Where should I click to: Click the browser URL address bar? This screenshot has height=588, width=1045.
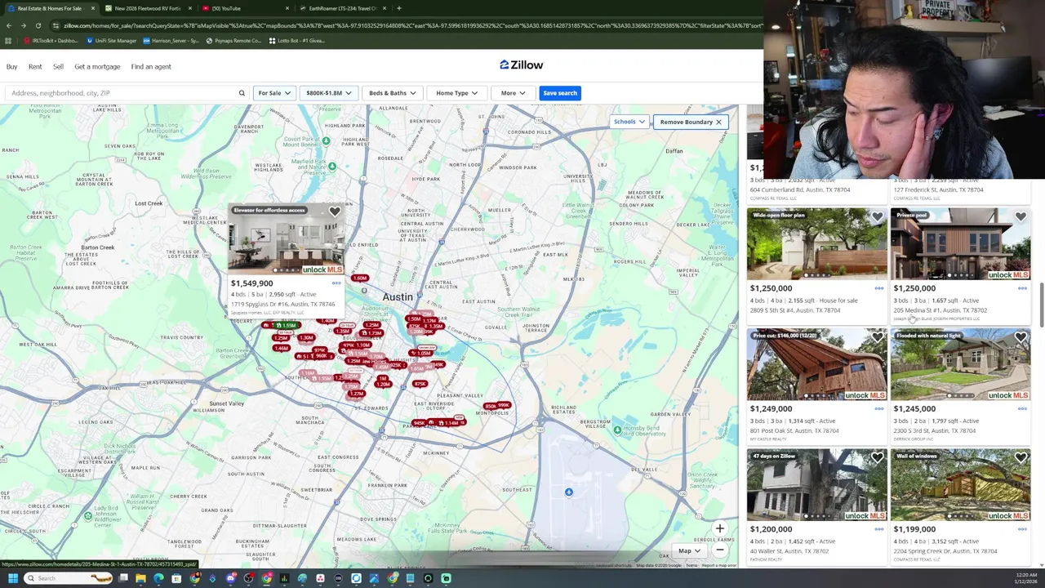point(408,25)
